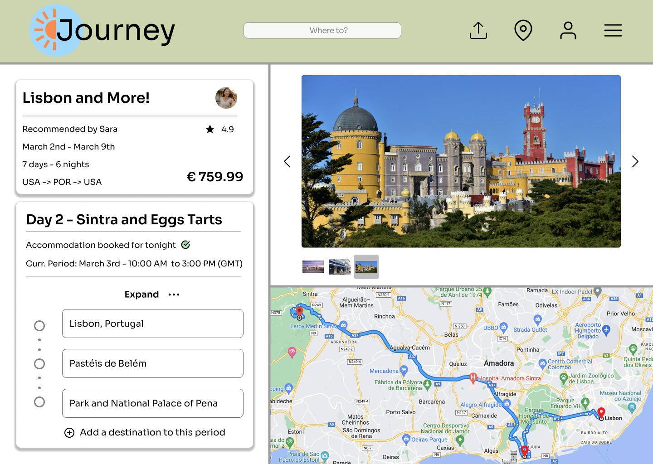Viewport: 653px width, 464px height.
Task: Open the location pin icon in header
Action: [523, 30]
